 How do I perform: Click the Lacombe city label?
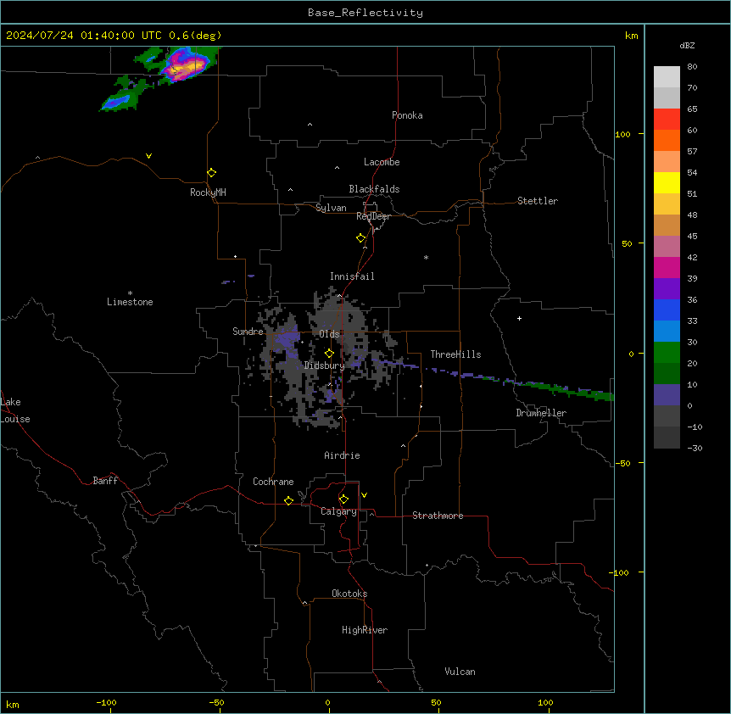pos(382,162)
